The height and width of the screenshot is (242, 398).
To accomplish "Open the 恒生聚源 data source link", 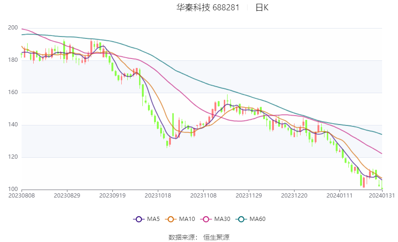I will click(216, 237).
